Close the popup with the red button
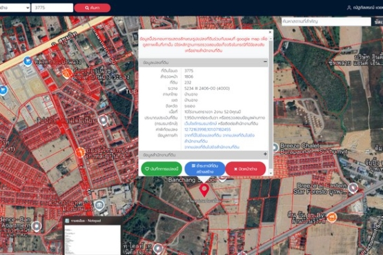This screenshot has width=383, height=255. point(246,169)
